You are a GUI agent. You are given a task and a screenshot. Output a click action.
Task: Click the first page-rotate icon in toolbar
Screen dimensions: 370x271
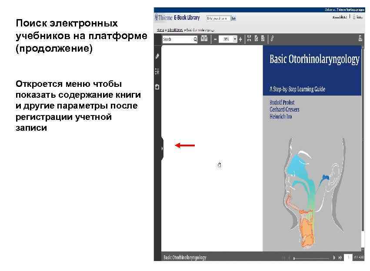point(256,39)
